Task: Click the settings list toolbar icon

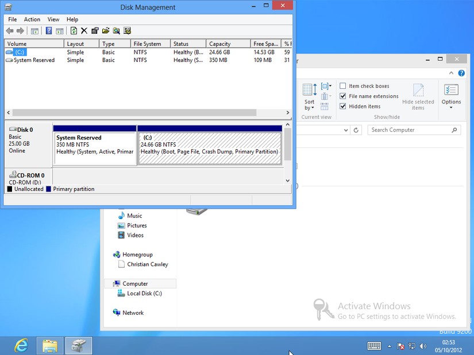Action: pos(128,31)
